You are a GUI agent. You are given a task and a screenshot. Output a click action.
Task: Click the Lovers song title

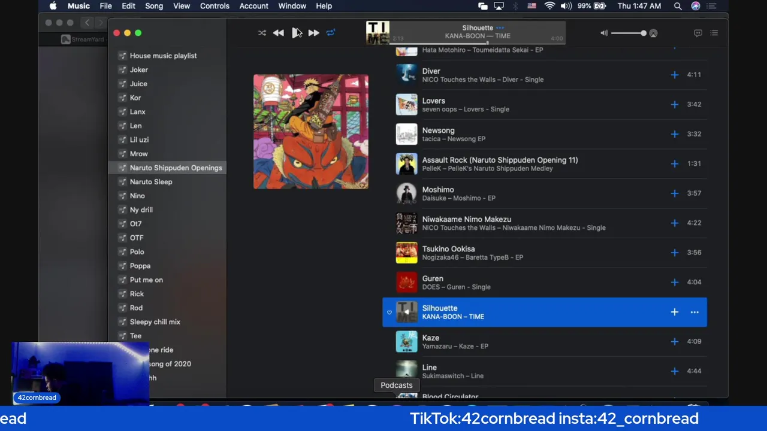[433, 101]
